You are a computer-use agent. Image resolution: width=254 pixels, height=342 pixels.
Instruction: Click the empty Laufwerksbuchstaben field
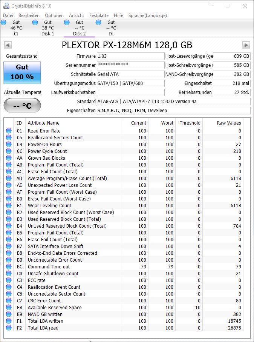(130, 92)
